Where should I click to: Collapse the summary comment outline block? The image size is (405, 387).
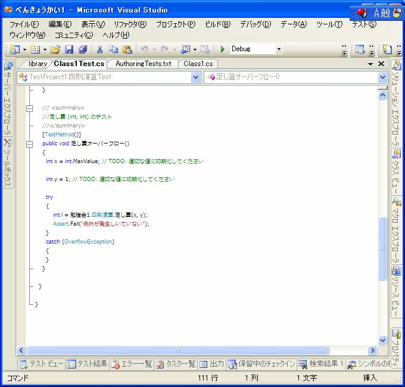[x=29, y=108]
